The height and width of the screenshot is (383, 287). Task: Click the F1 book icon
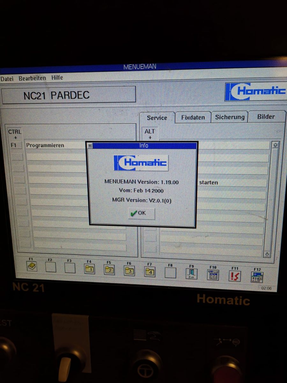point(32,266)
